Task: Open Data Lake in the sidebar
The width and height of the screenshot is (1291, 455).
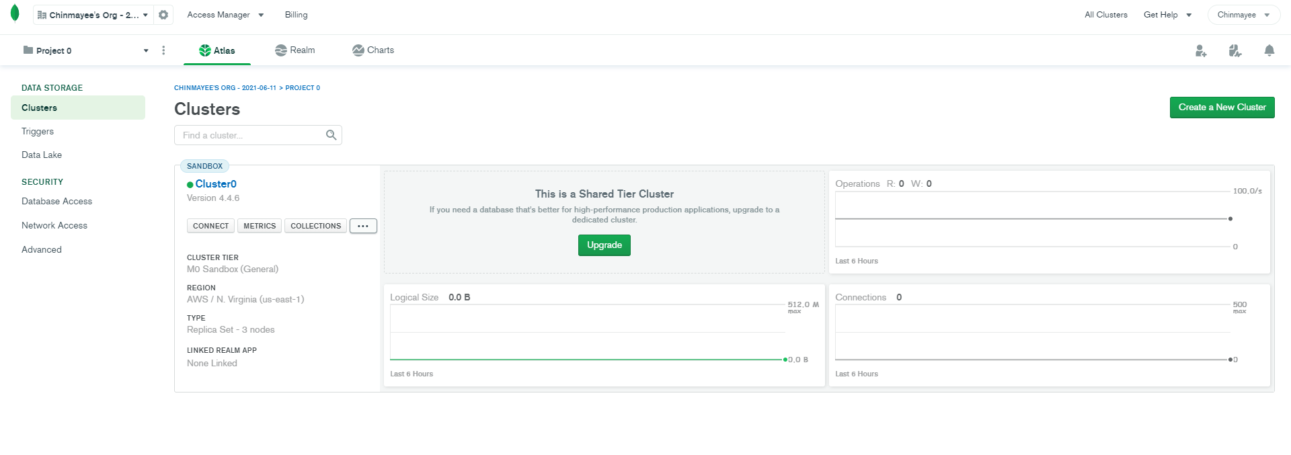Action: (42, 155)
